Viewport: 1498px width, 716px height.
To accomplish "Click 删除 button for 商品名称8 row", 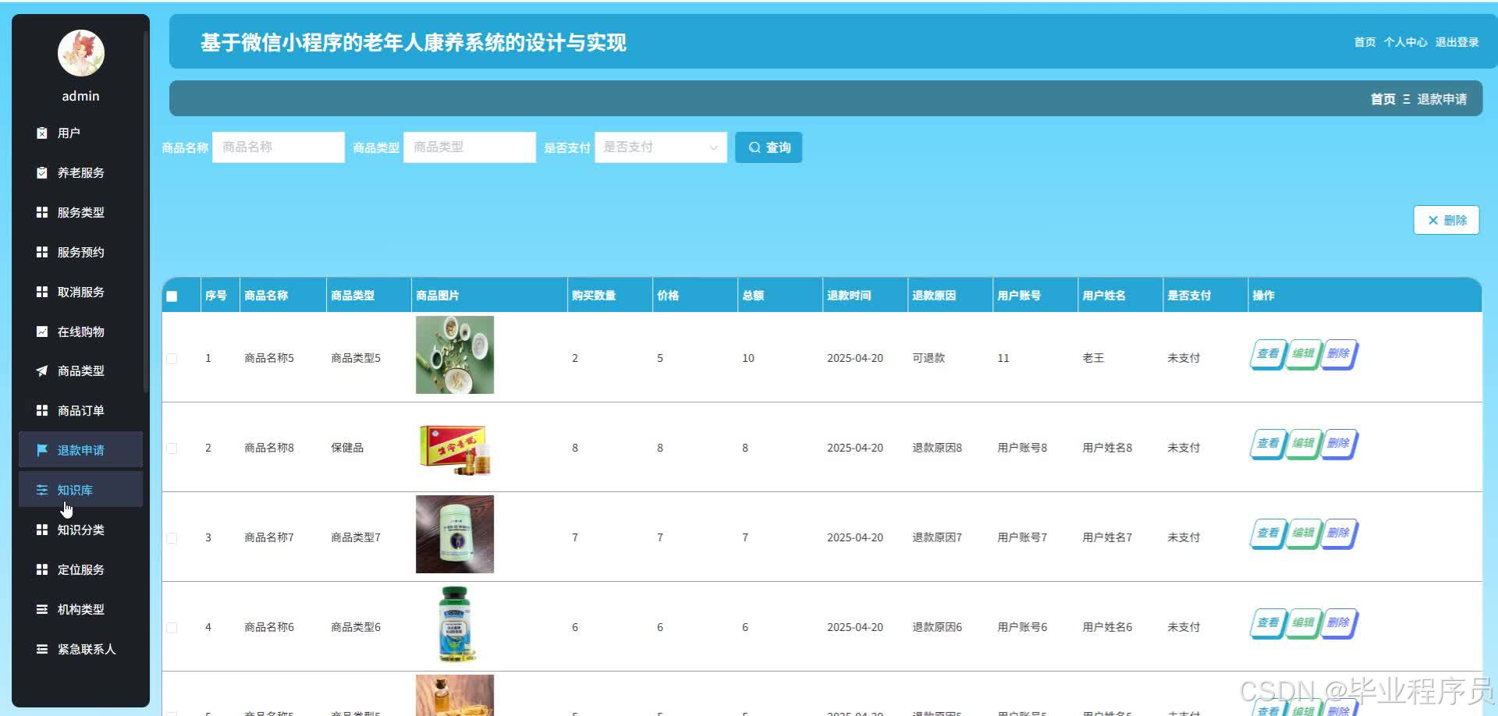I will (x=1339, y=444).
